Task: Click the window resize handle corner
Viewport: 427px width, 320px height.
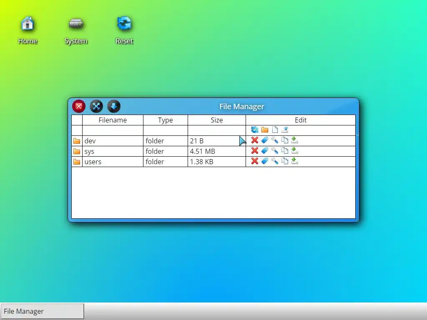Action: pyautogui.click(x=357, y=220)
